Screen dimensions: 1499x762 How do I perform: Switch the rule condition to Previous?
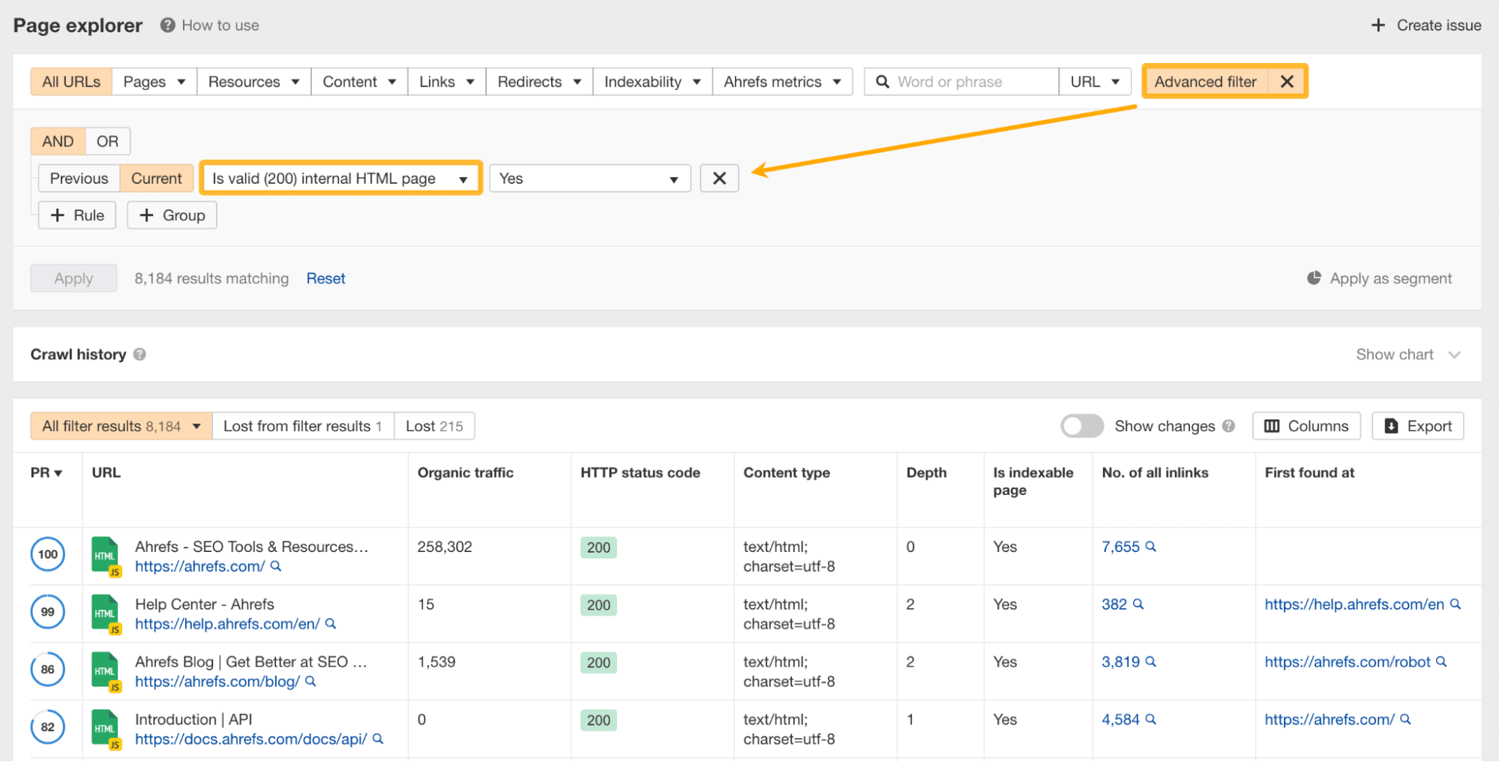tap(78, 178)
